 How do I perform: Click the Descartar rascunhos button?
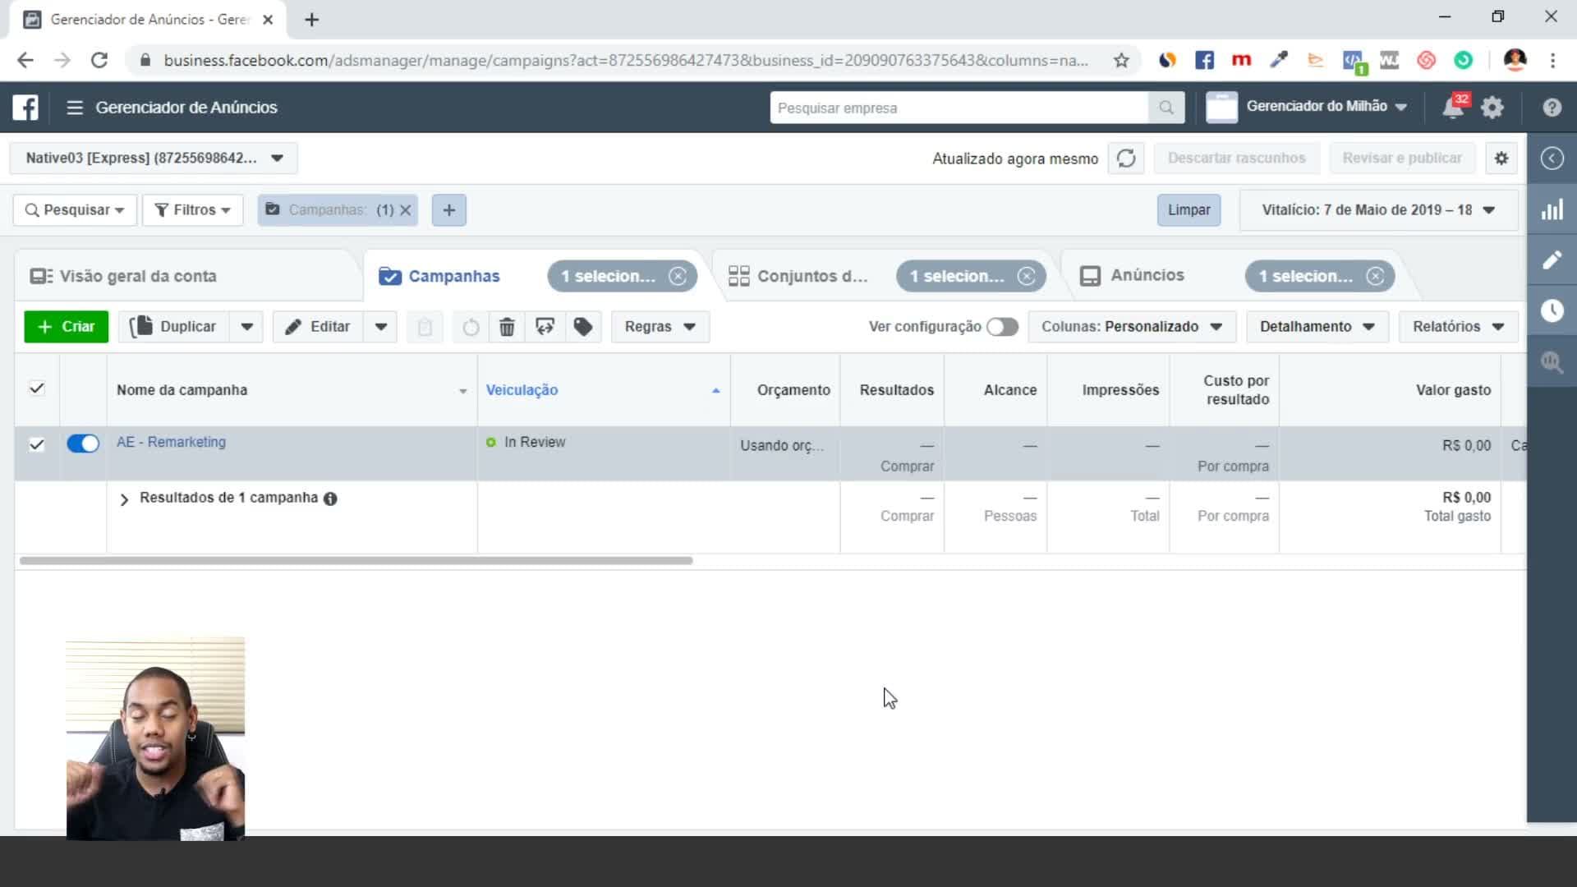pos(1236,158)
